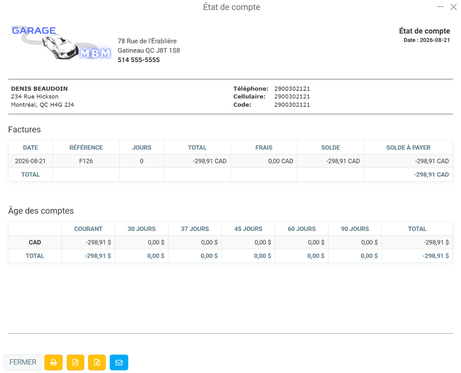Click the 30 JOURS column header
This screenshot has height=373, width=461.
pyautogui.click(x=142, y=229)
